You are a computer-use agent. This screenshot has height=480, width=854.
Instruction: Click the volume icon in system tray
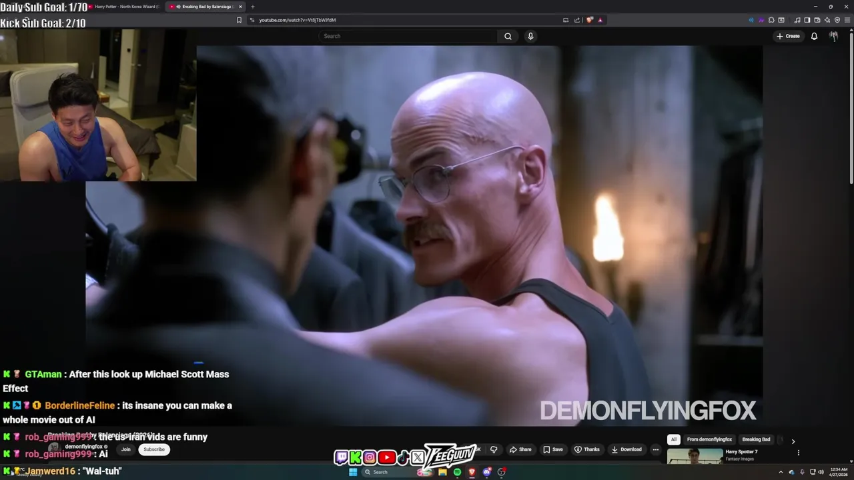[x=821, y=472]
